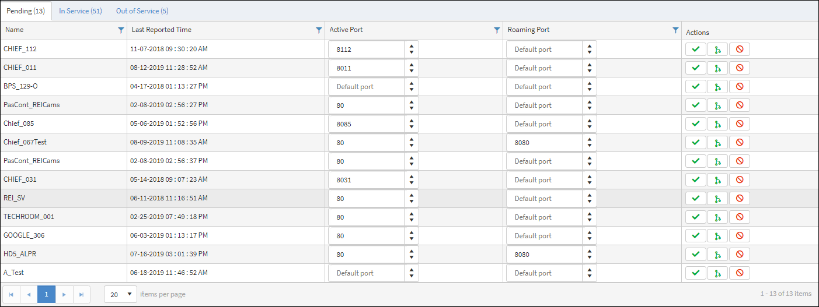Click branch icon in TECHROOM_001 row

[717, 217]
